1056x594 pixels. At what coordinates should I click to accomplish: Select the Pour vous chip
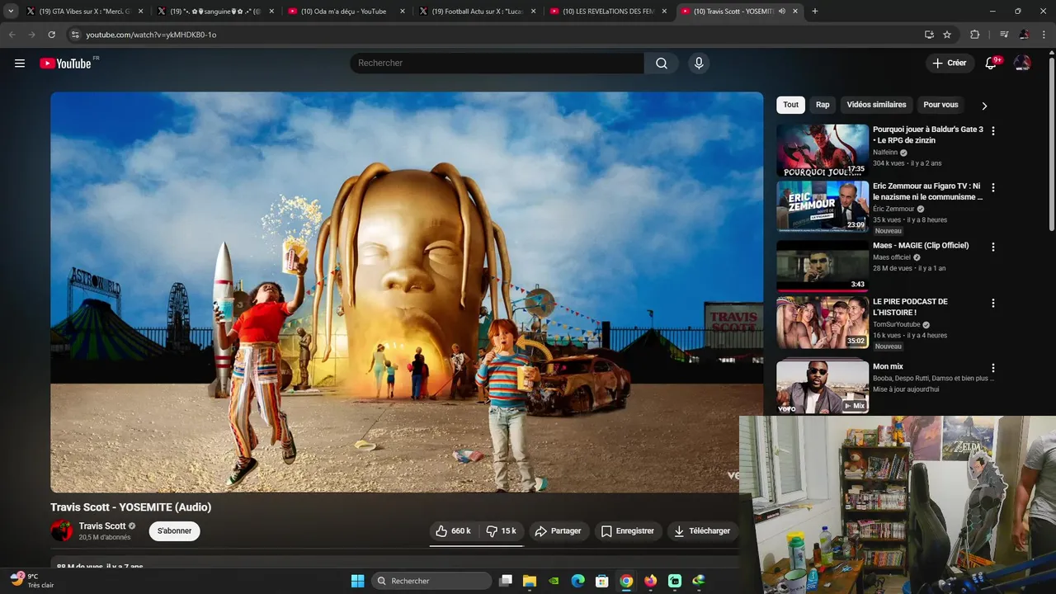(940, 105)
